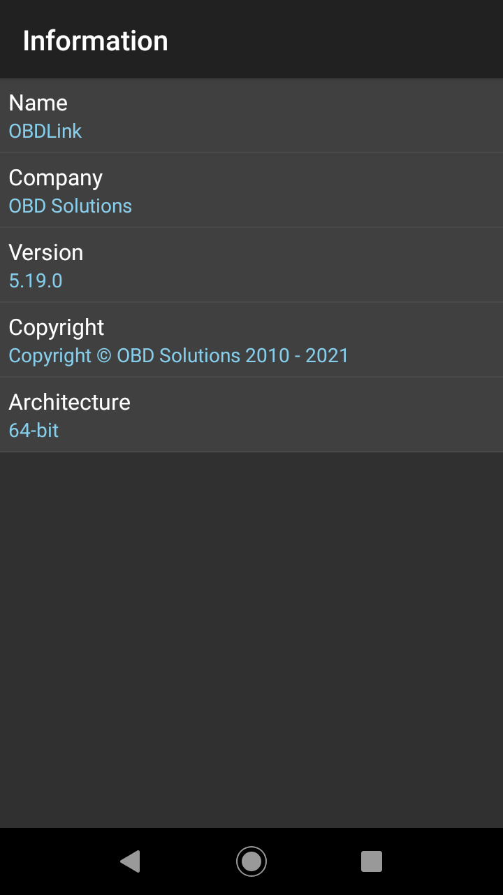Click the year 2010 in the copyright text
This screenshot has height=895, width=503.
point(268,356)
